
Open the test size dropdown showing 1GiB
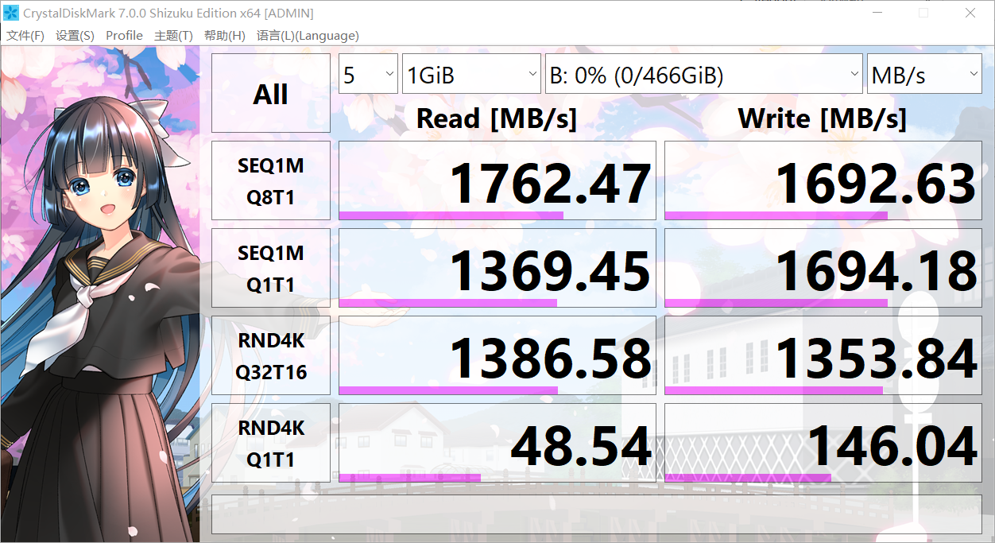(472, 74)
